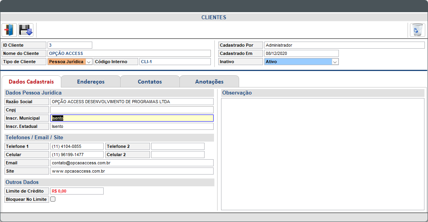Save the client record with floppy icon
The height and width of the screenshot is (222, 428).
coord(26,30)
